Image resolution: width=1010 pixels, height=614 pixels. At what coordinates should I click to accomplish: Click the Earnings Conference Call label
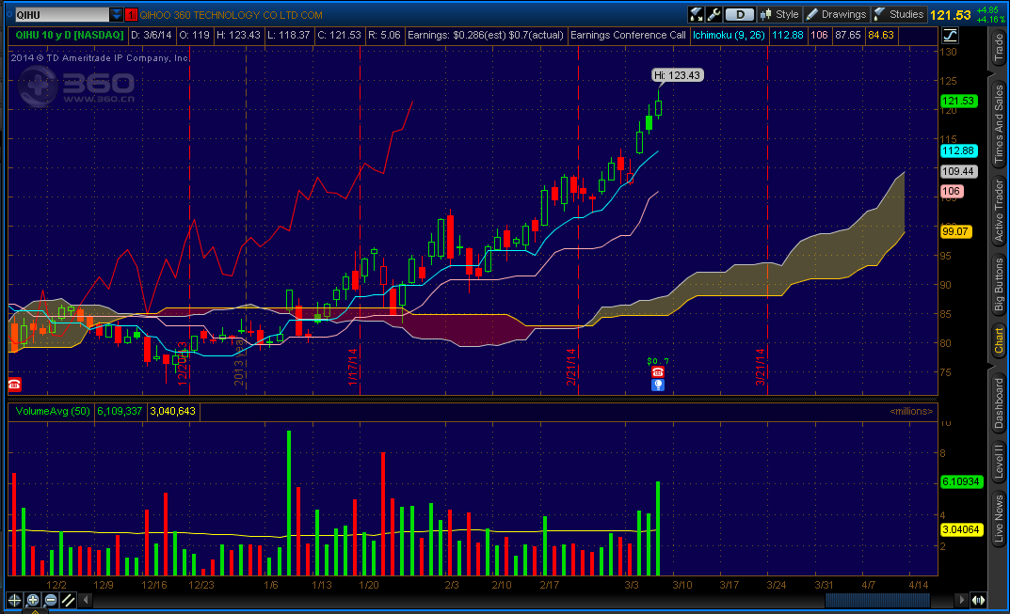click(628, 36)
